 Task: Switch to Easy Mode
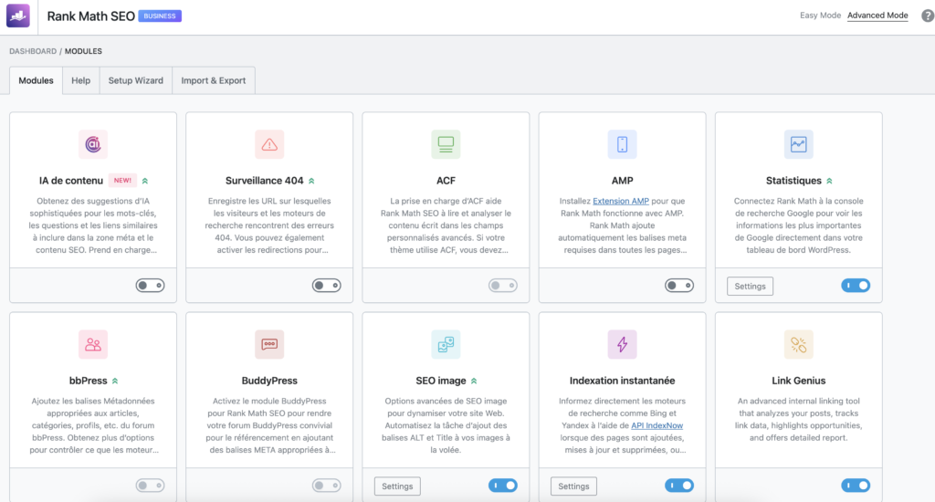(820, 16)
